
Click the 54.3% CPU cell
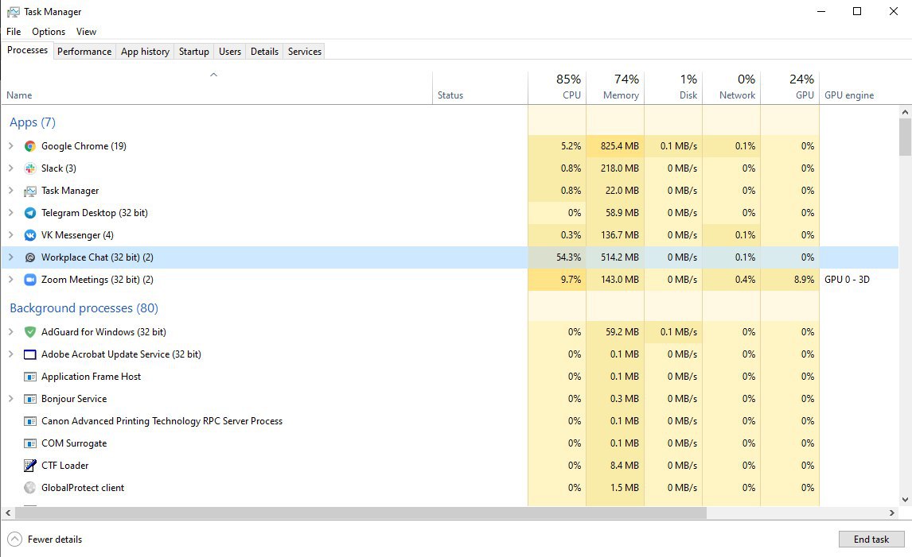tap(556, 257)
